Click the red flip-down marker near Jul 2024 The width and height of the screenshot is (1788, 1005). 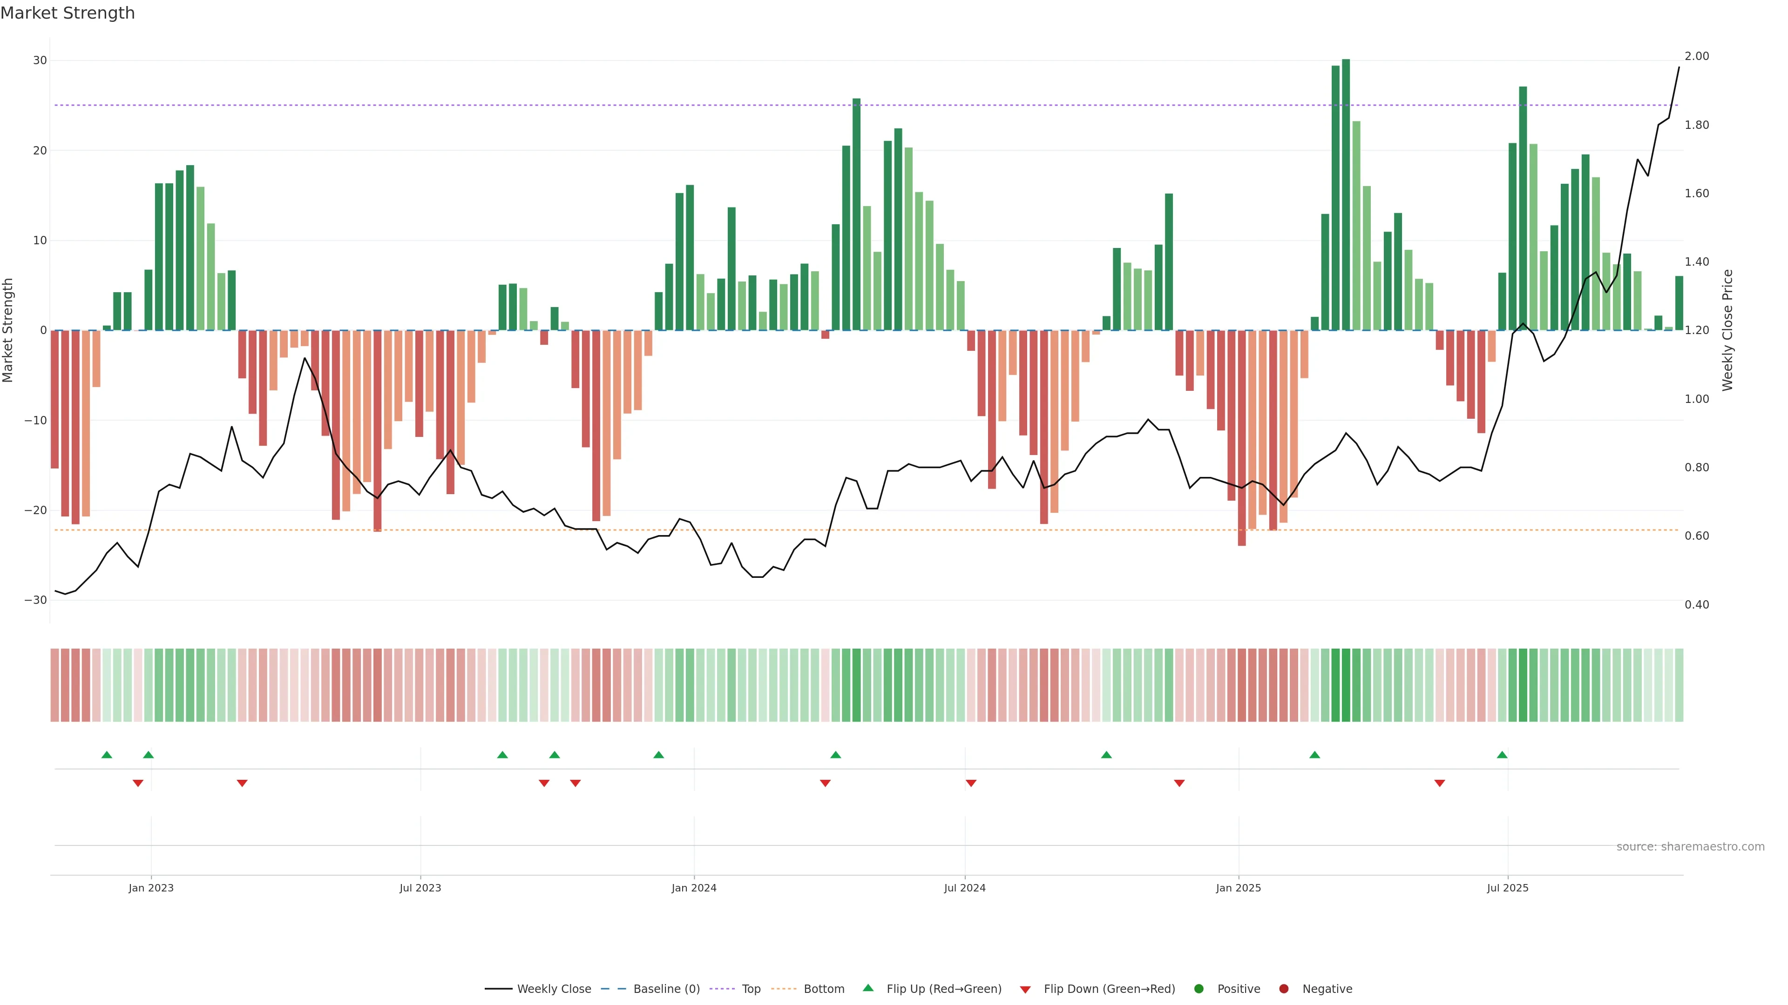[x=971, y=783]
